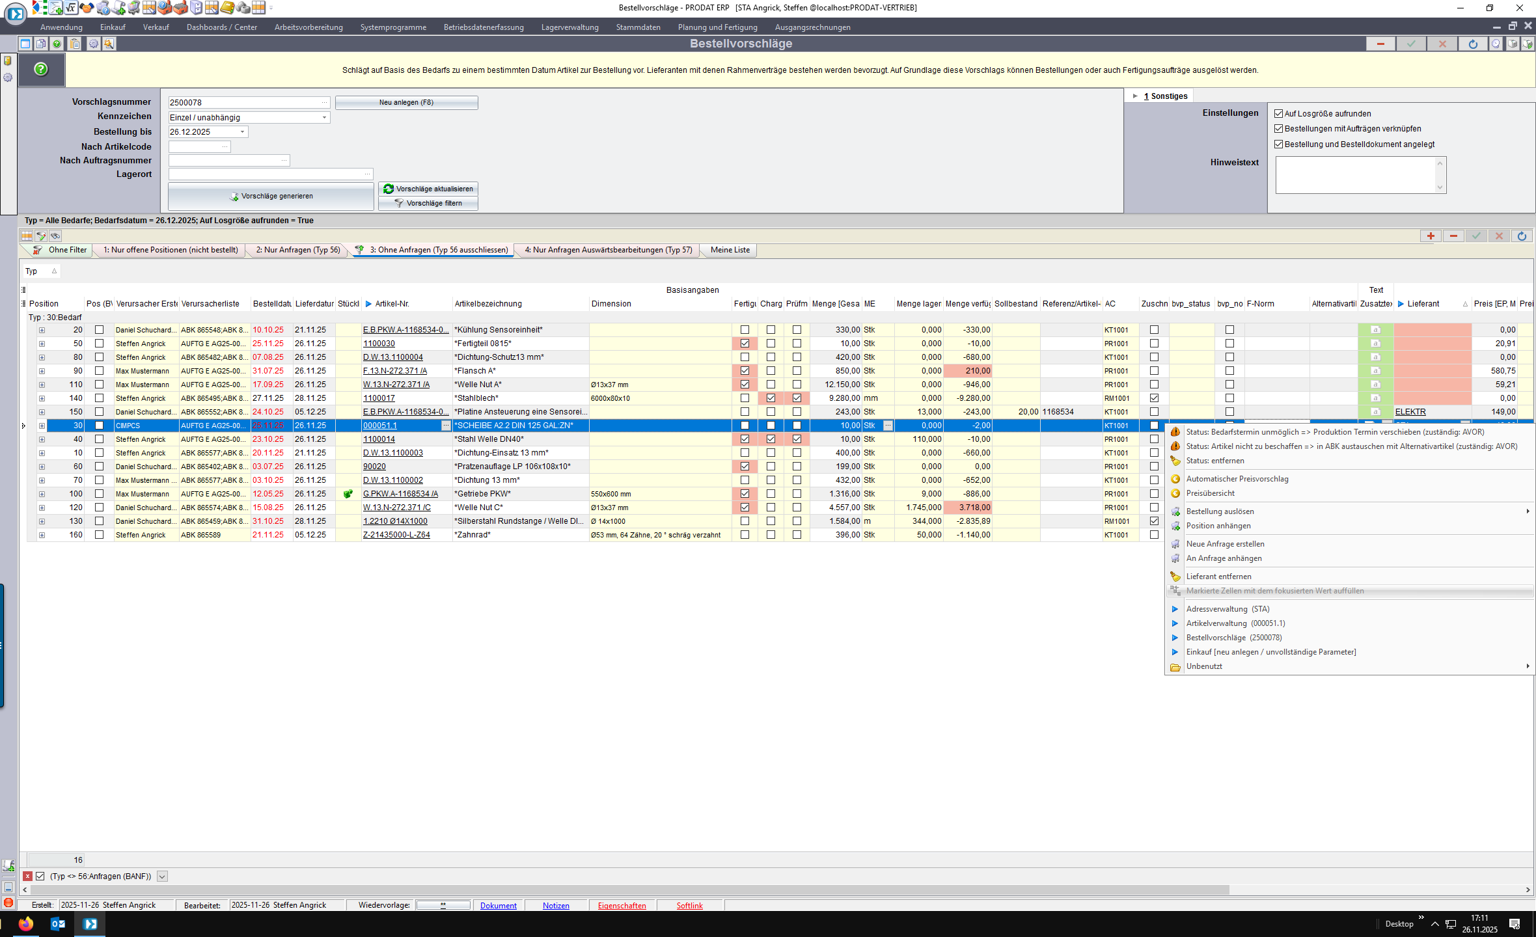The image size is (1536, 937).
Task: Select Preisübersicht from the context menu
Action: [x=1210, y=493]
